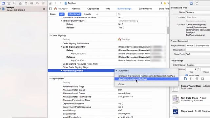210x118 pixels.
Task: Adjust the Tab width stepper
Action: click(198, 69)
